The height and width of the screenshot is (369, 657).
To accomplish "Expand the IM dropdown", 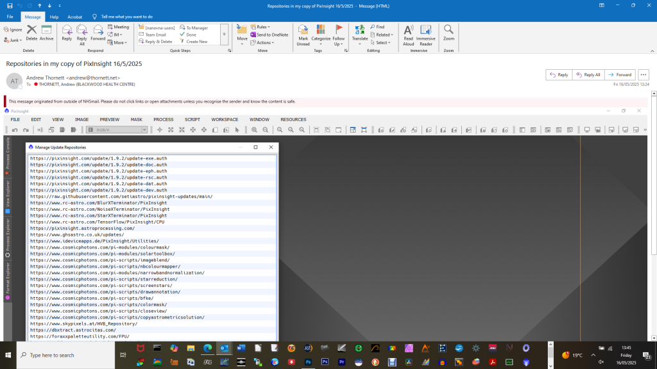I will pyautogui.click(x=115, y=35).
